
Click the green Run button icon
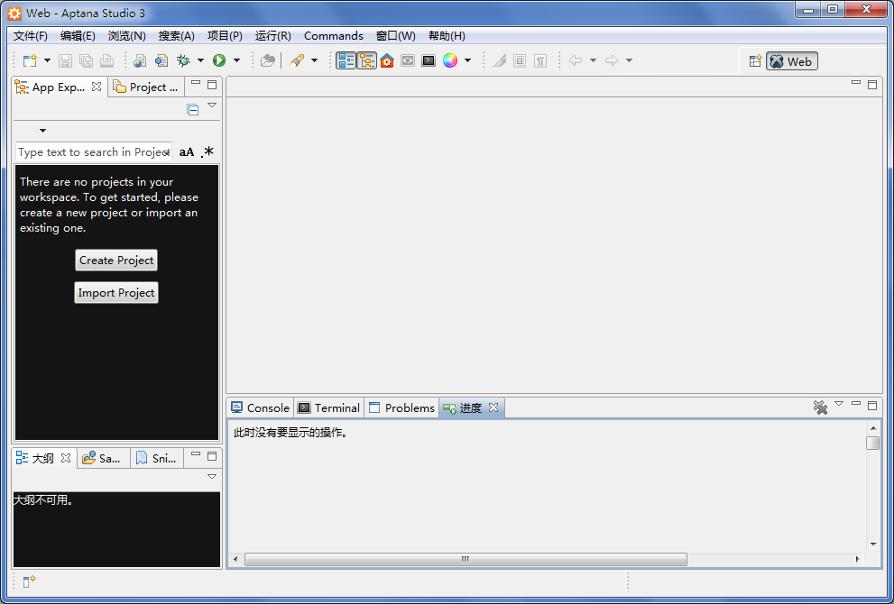(x=218, y=60)
